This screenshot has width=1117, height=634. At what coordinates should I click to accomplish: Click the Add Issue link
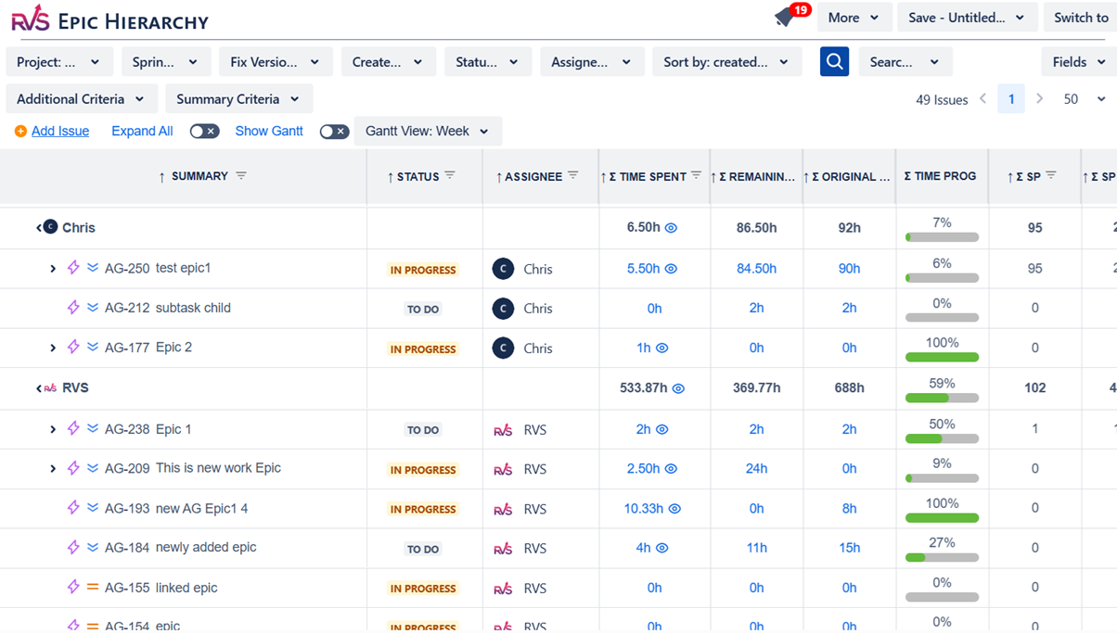60,132
